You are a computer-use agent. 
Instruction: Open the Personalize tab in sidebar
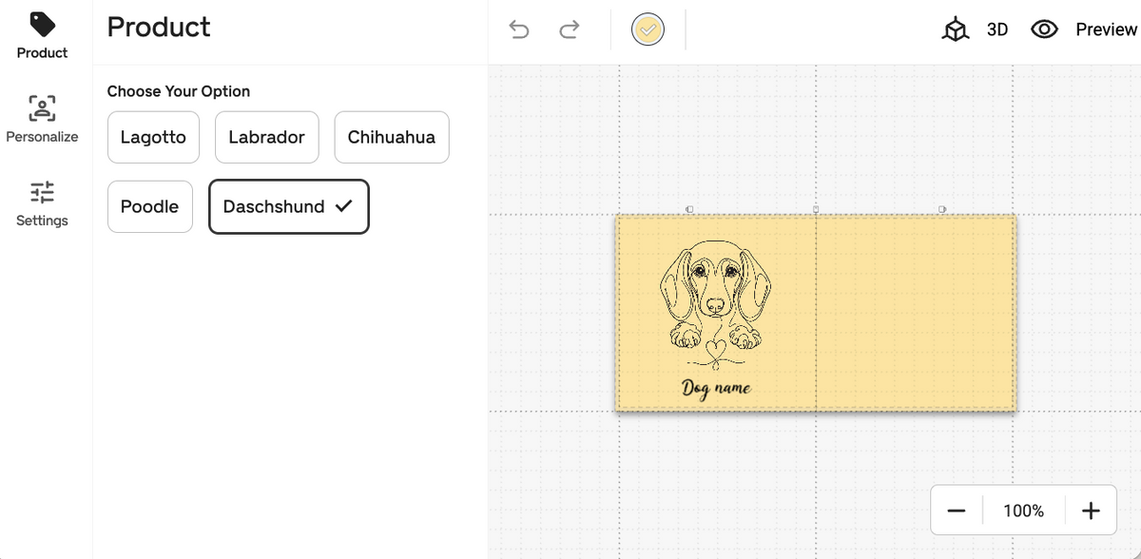43,119
